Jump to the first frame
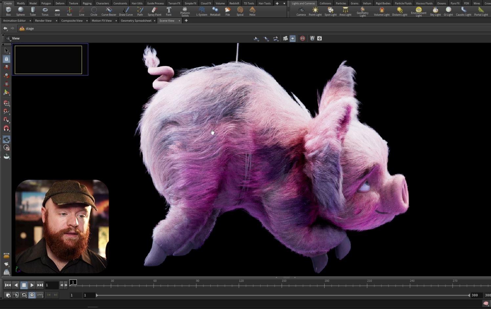This screenshot has width=491, height=309. (8, 285)
